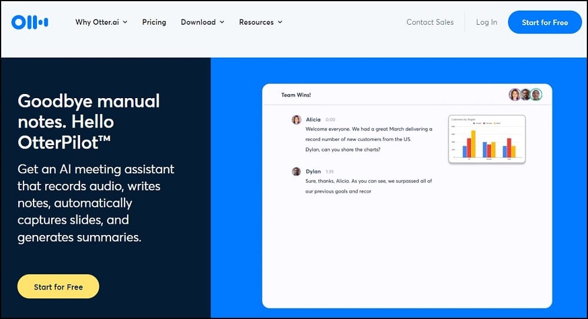Click Dylan's avatar in the transcript
The image size is (588, 319).
click(x=296, y=172)
